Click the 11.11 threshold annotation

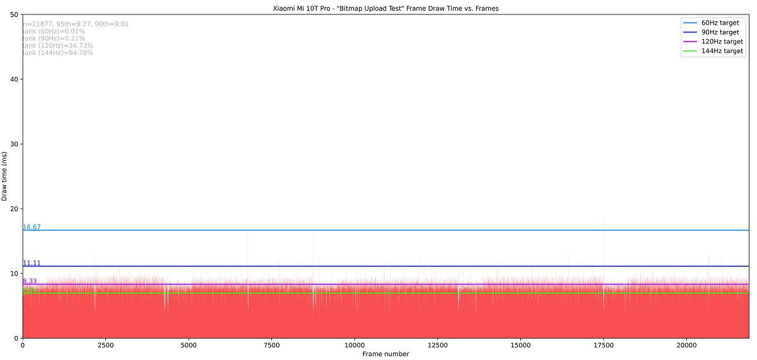coord(32,263)
